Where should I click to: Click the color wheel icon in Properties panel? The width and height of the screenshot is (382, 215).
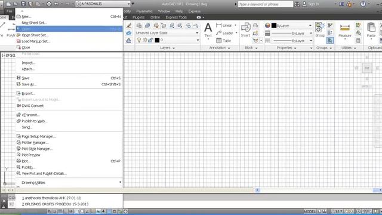pos(267,25)
